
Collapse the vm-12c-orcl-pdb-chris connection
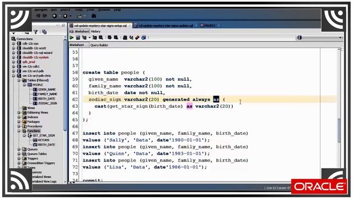pyautogui.click(x=13, y=76)
